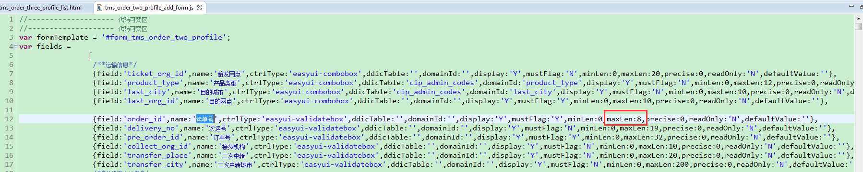
Task: Click '#form_tms_order_two_profile' string
Action: [x=164, y=37]
